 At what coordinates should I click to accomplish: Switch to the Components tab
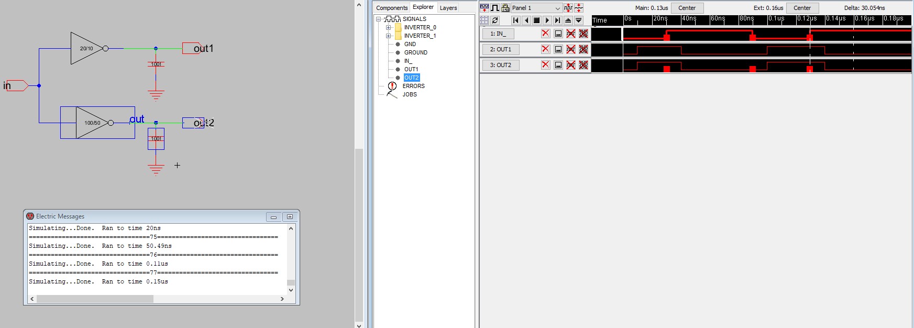point(391,8)
